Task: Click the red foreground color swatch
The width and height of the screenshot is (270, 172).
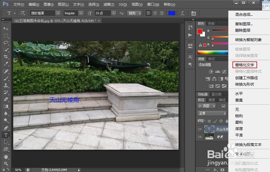Action: 200,31
